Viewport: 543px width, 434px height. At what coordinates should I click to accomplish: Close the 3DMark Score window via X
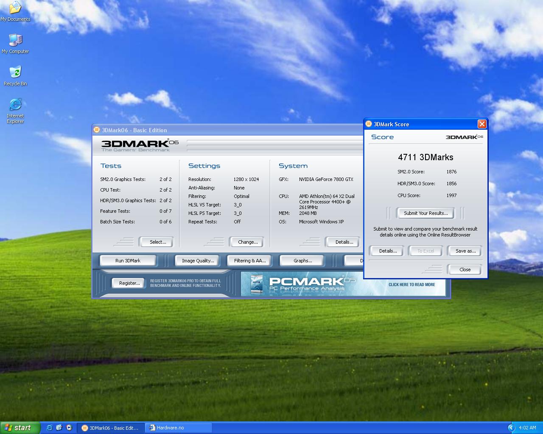[x=482, y=124]
